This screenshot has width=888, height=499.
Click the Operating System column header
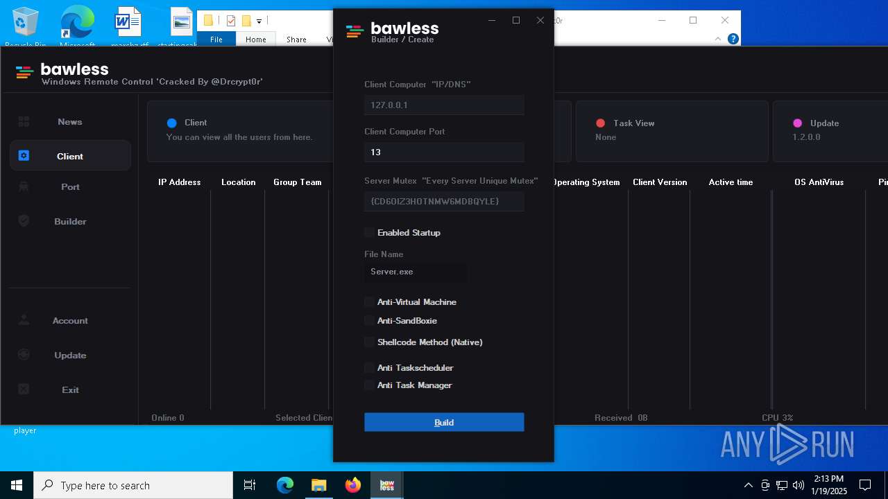(x=587, y=182)
